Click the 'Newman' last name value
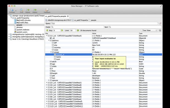This screenshot has height=108, width=170. coord(96,78)
